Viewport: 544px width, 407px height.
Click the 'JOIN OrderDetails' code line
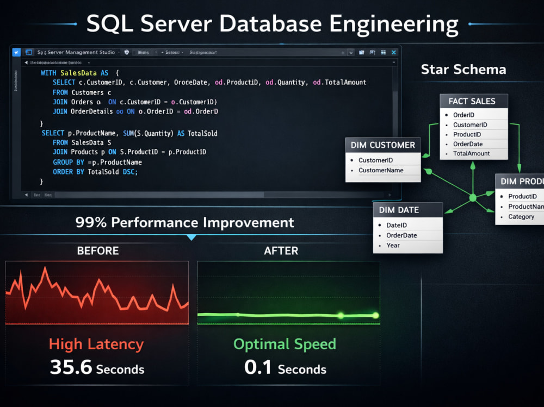coord(135,111)
